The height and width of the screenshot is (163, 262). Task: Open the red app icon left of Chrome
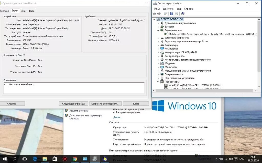point(65,159)
